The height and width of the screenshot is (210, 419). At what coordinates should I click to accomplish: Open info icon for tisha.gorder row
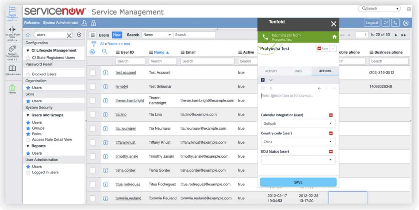pyautogui.click(x=105, y=170)
